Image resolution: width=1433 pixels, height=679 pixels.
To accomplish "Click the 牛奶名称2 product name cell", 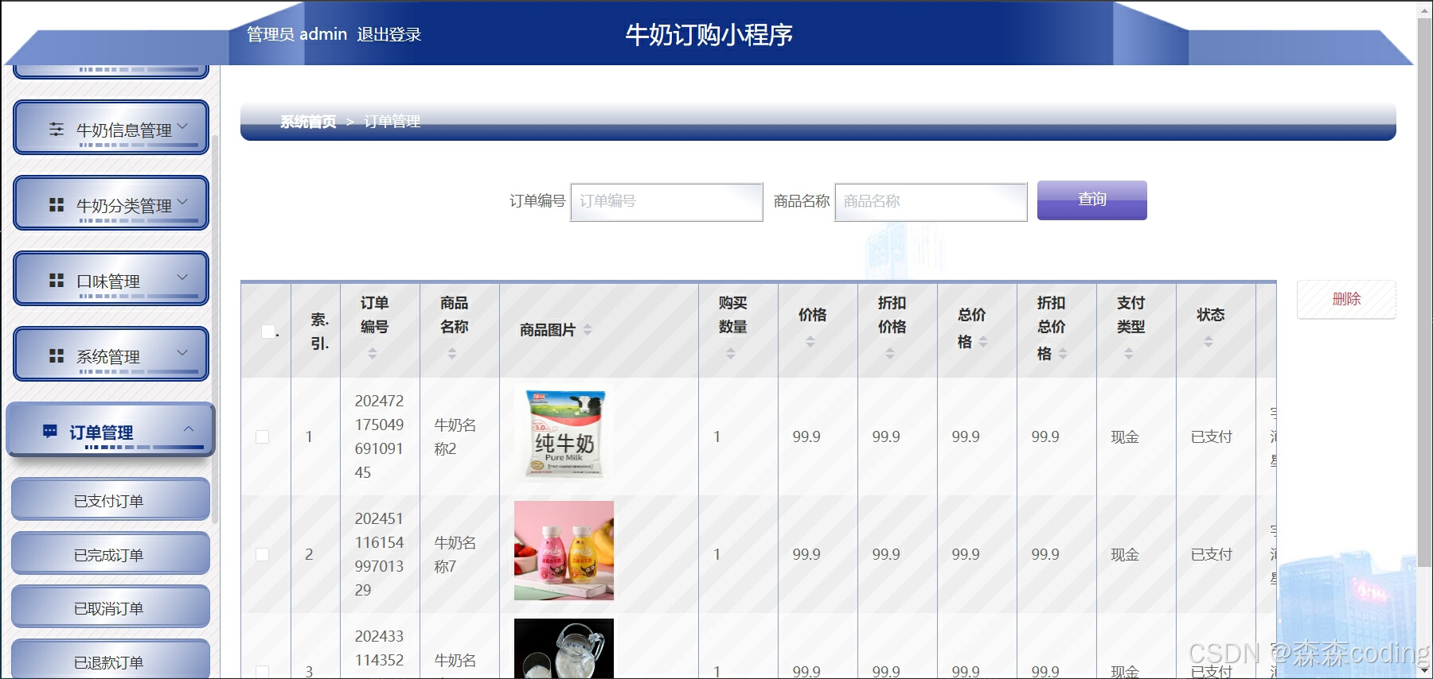I will point(455,436).
